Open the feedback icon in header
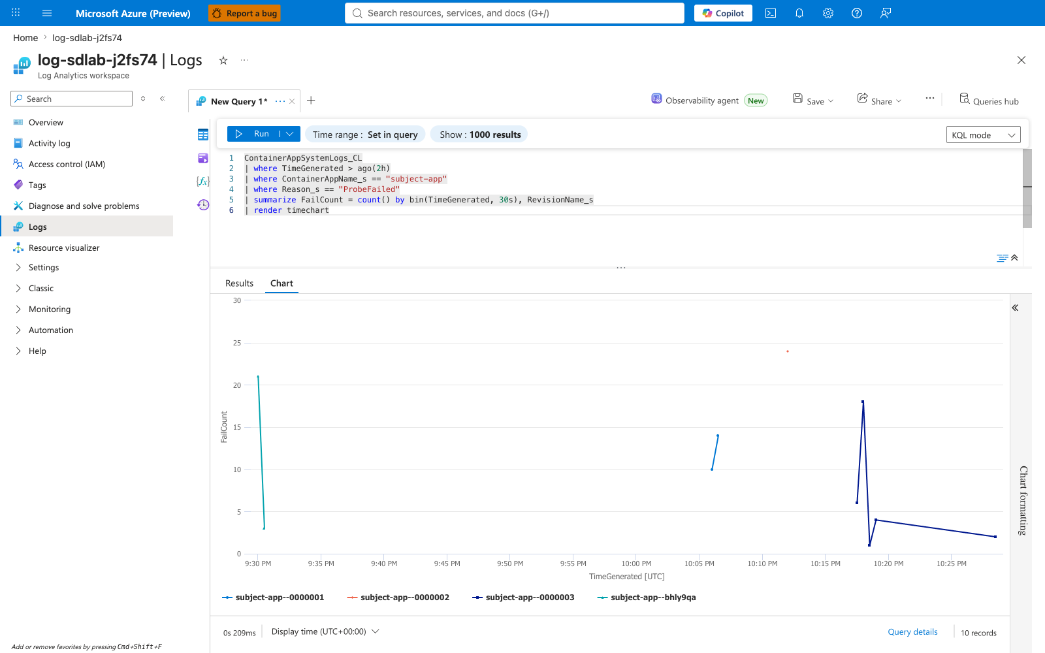 click(x=886, y=13)
